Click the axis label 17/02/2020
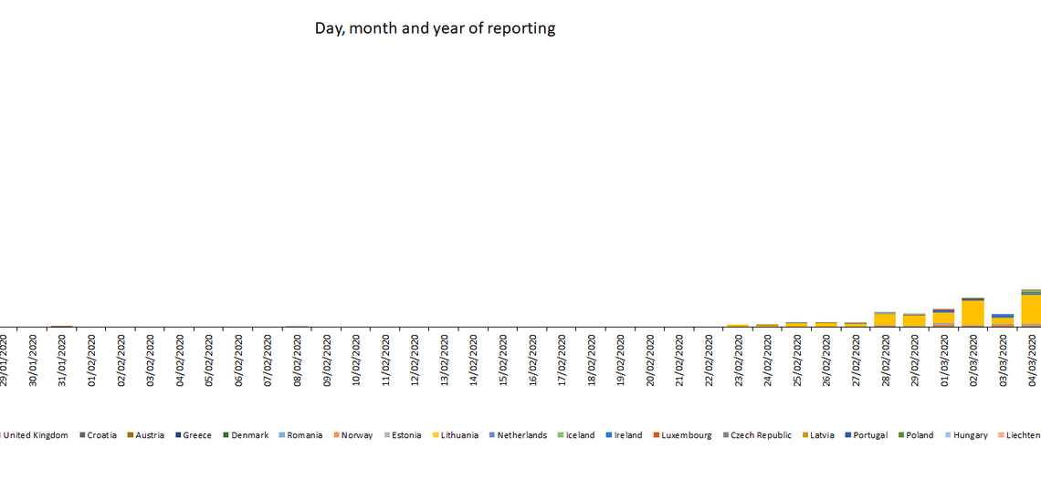 (x=562, y=360)
